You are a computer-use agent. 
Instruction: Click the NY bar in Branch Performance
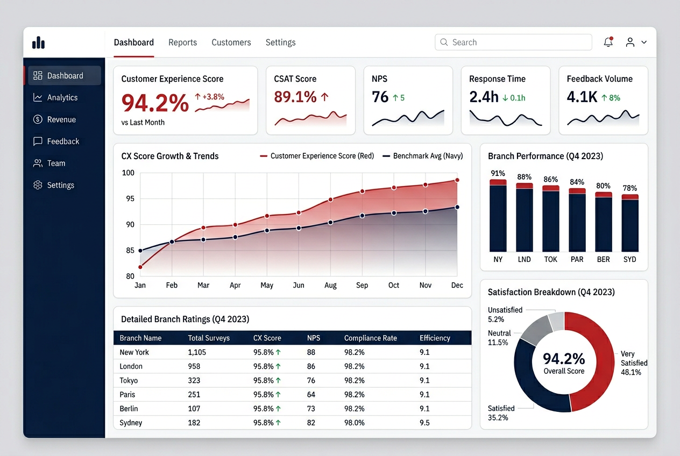[498, 216]
